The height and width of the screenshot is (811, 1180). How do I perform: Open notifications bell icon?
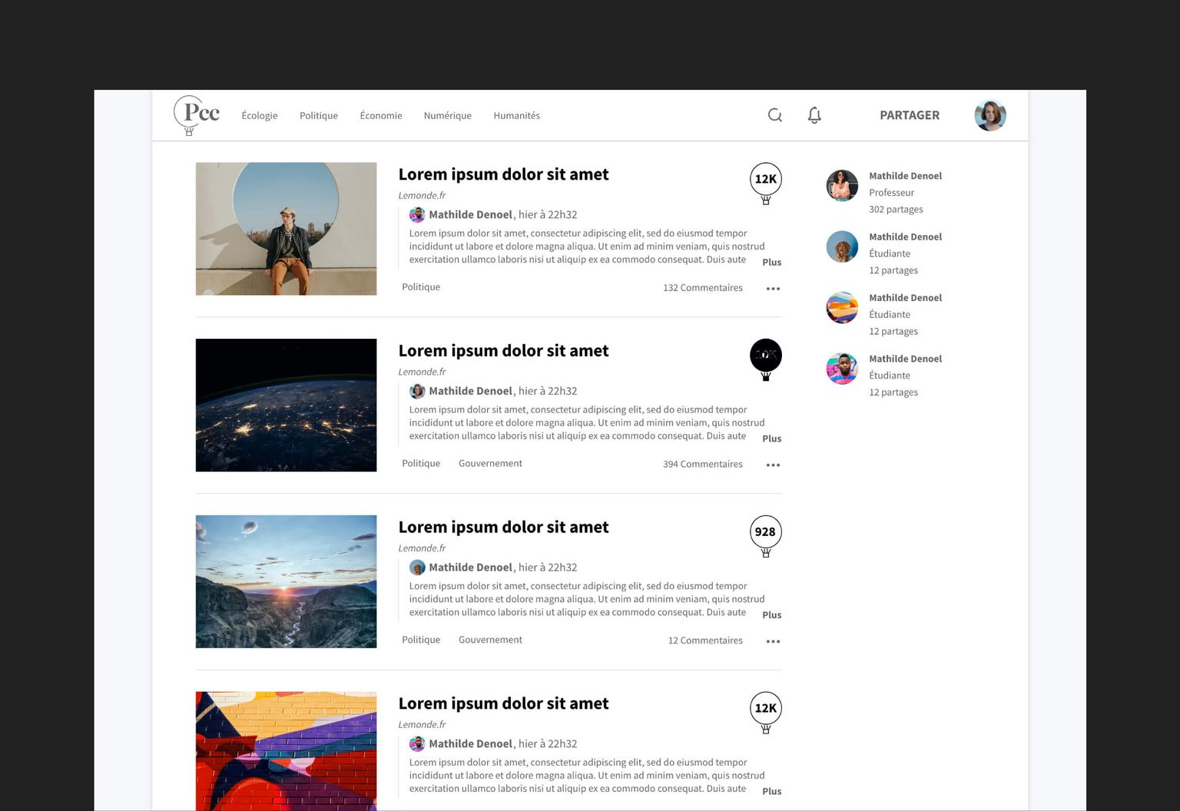pyautogui.click(x=814, y=115)
